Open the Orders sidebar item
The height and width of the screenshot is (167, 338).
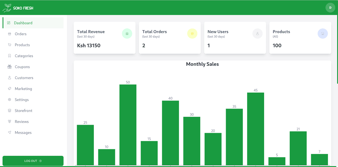tap(21, 34)
